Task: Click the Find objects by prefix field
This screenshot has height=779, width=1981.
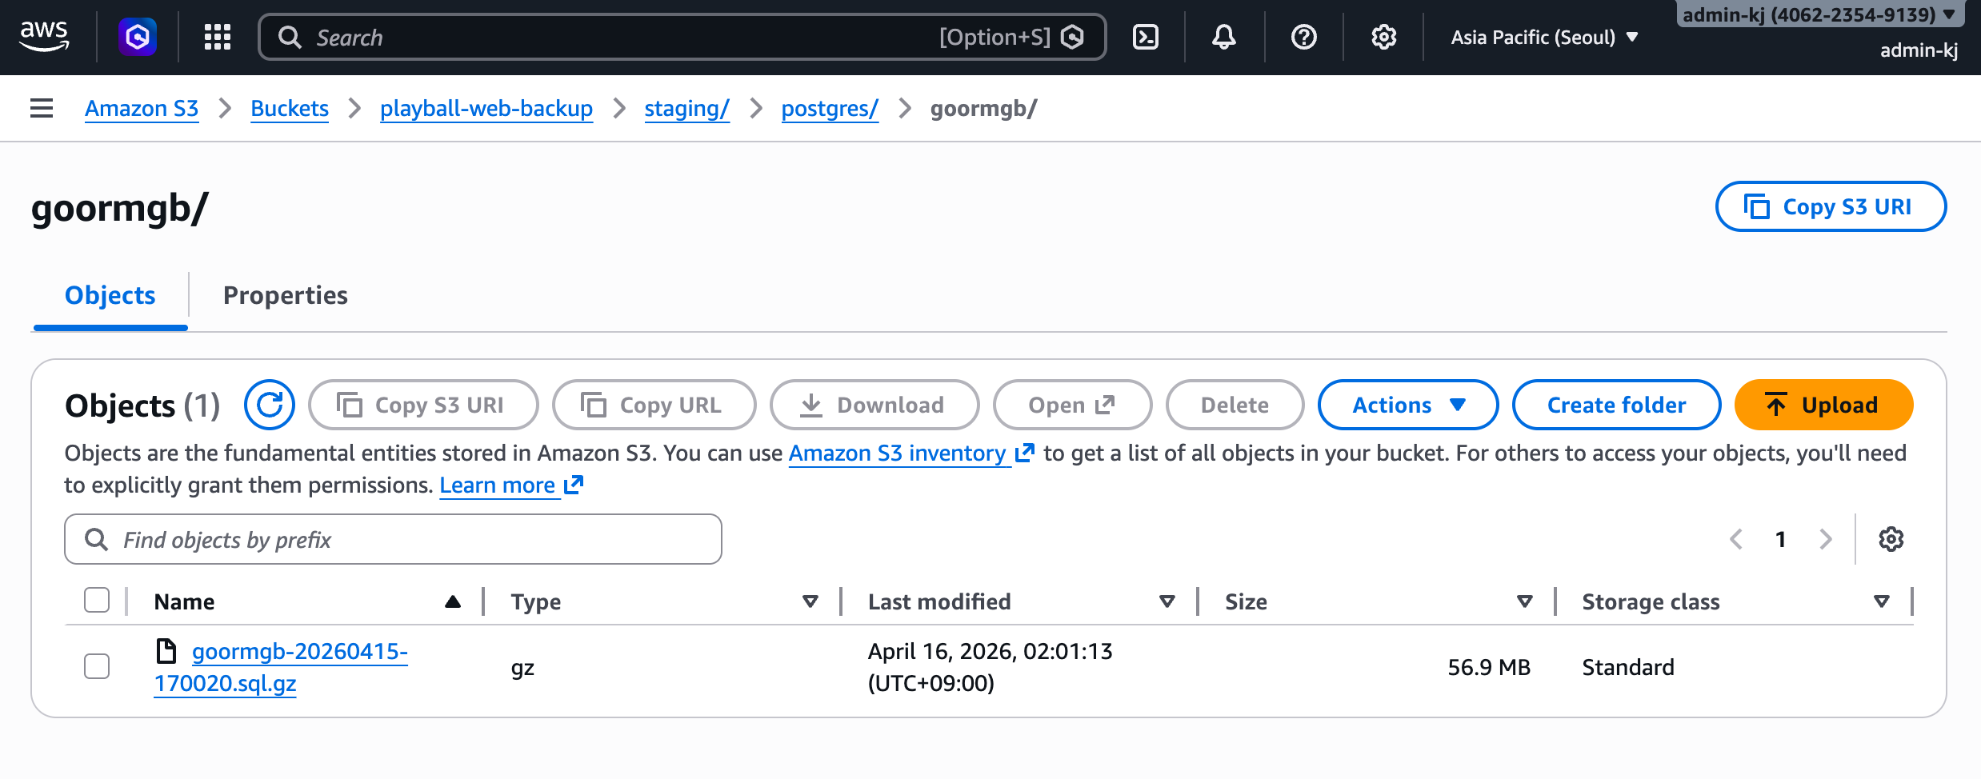Action: 392,539
